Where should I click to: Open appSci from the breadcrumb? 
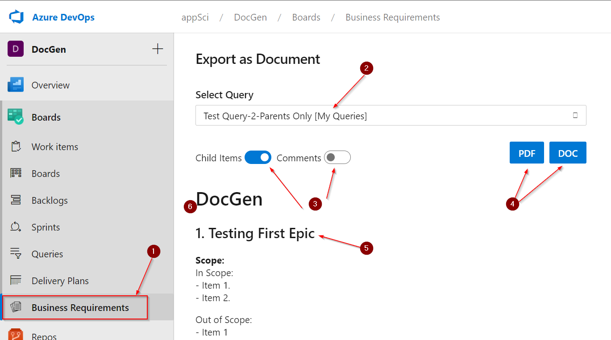pos(195,17)
